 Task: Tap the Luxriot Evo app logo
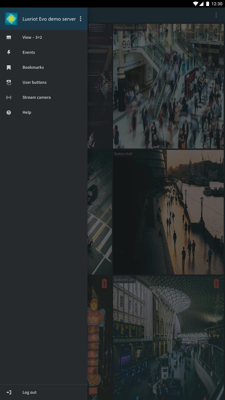point(11,19)
